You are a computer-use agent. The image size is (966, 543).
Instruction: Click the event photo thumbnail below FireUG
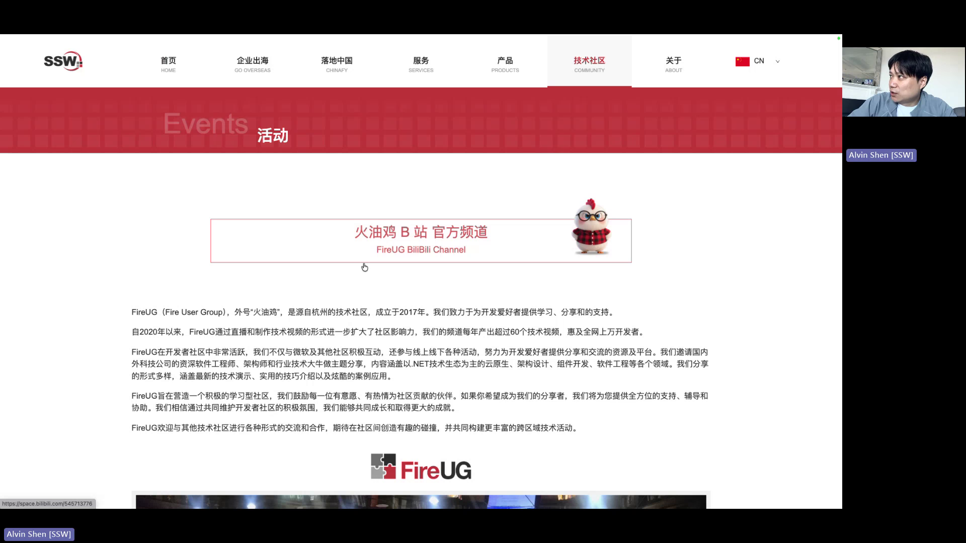pos(421,502)
